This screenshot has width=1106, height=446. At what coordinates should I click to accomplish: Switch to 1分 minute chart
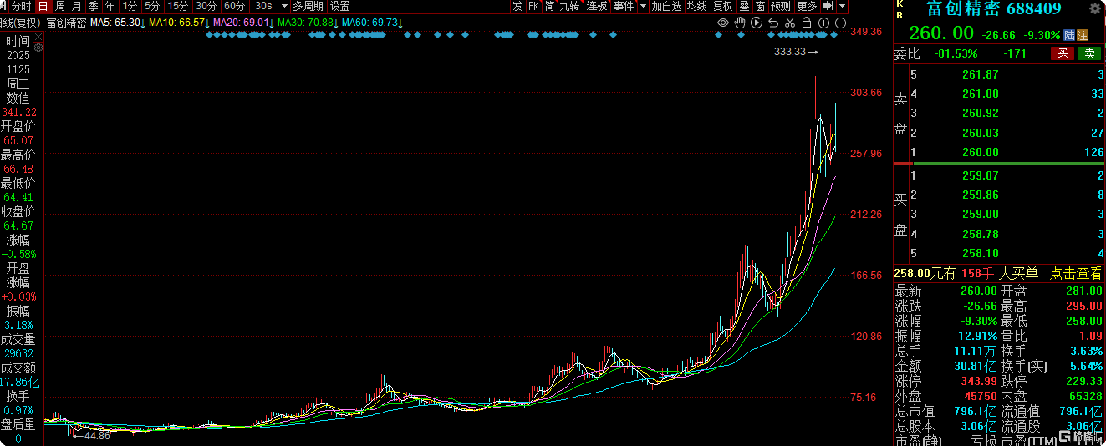(x=130, y=6)
